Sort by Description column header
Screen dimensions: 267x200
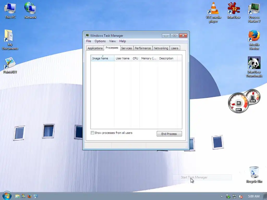pyautogui.click(x=167, y=58)
